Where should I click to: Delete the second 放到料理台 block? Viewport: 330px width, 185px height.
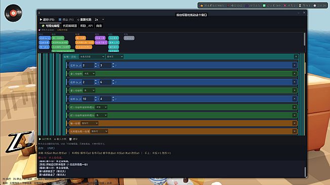[x=294, y=115]
